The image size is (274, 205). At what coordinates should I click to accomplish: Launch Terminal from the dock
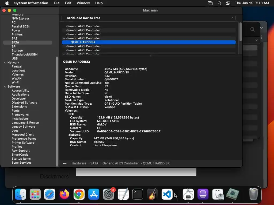click(138, 194)
